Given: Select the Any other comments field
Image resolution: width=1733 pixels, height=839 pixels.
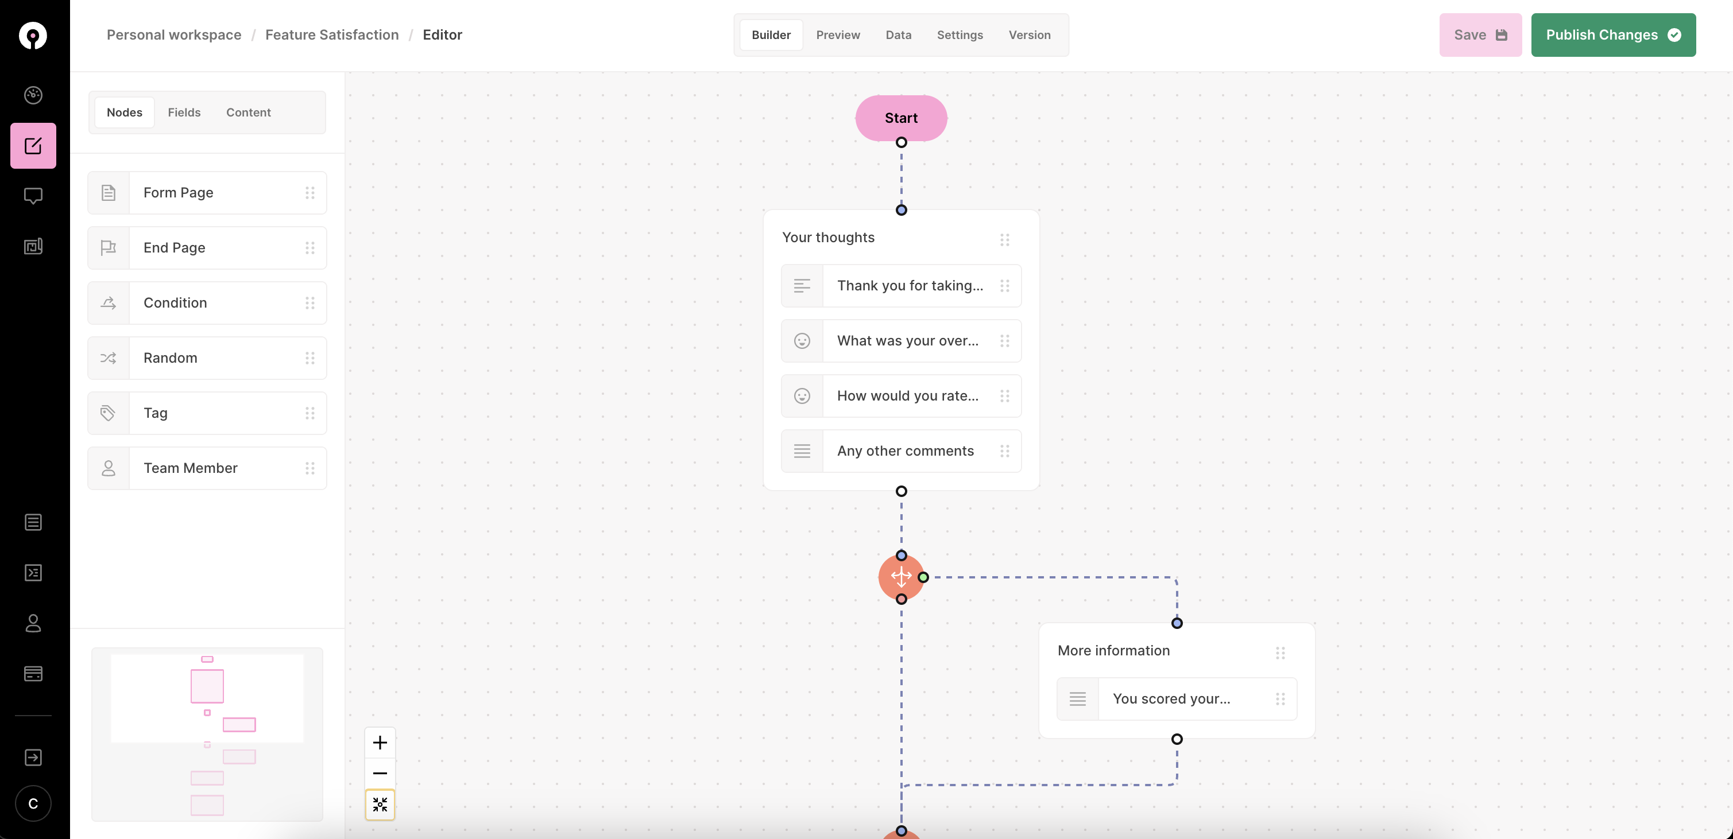Looking at the screenshot, I should point(905,451).
